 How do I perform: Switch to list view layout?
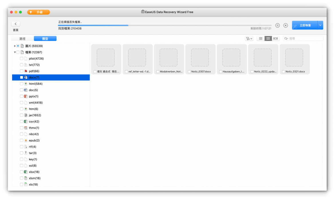tap(261, 38)
